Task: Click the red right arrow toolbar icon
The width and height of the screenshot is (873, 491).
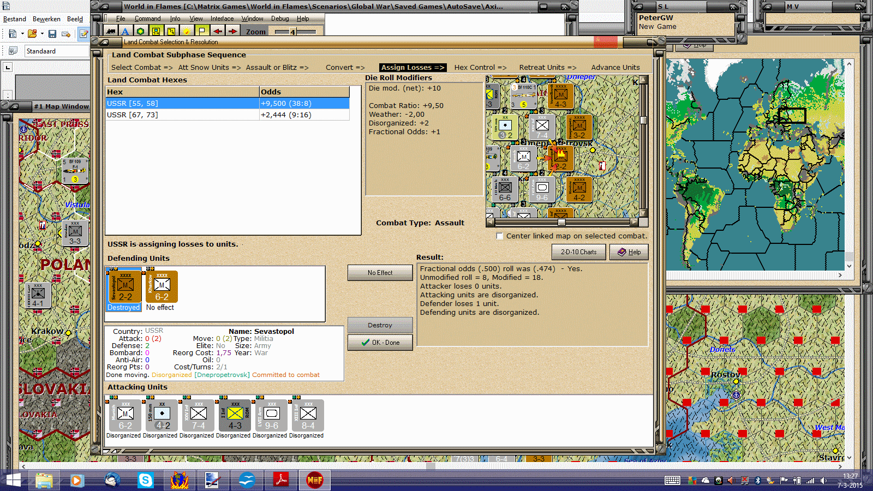Action: point(232,32)
